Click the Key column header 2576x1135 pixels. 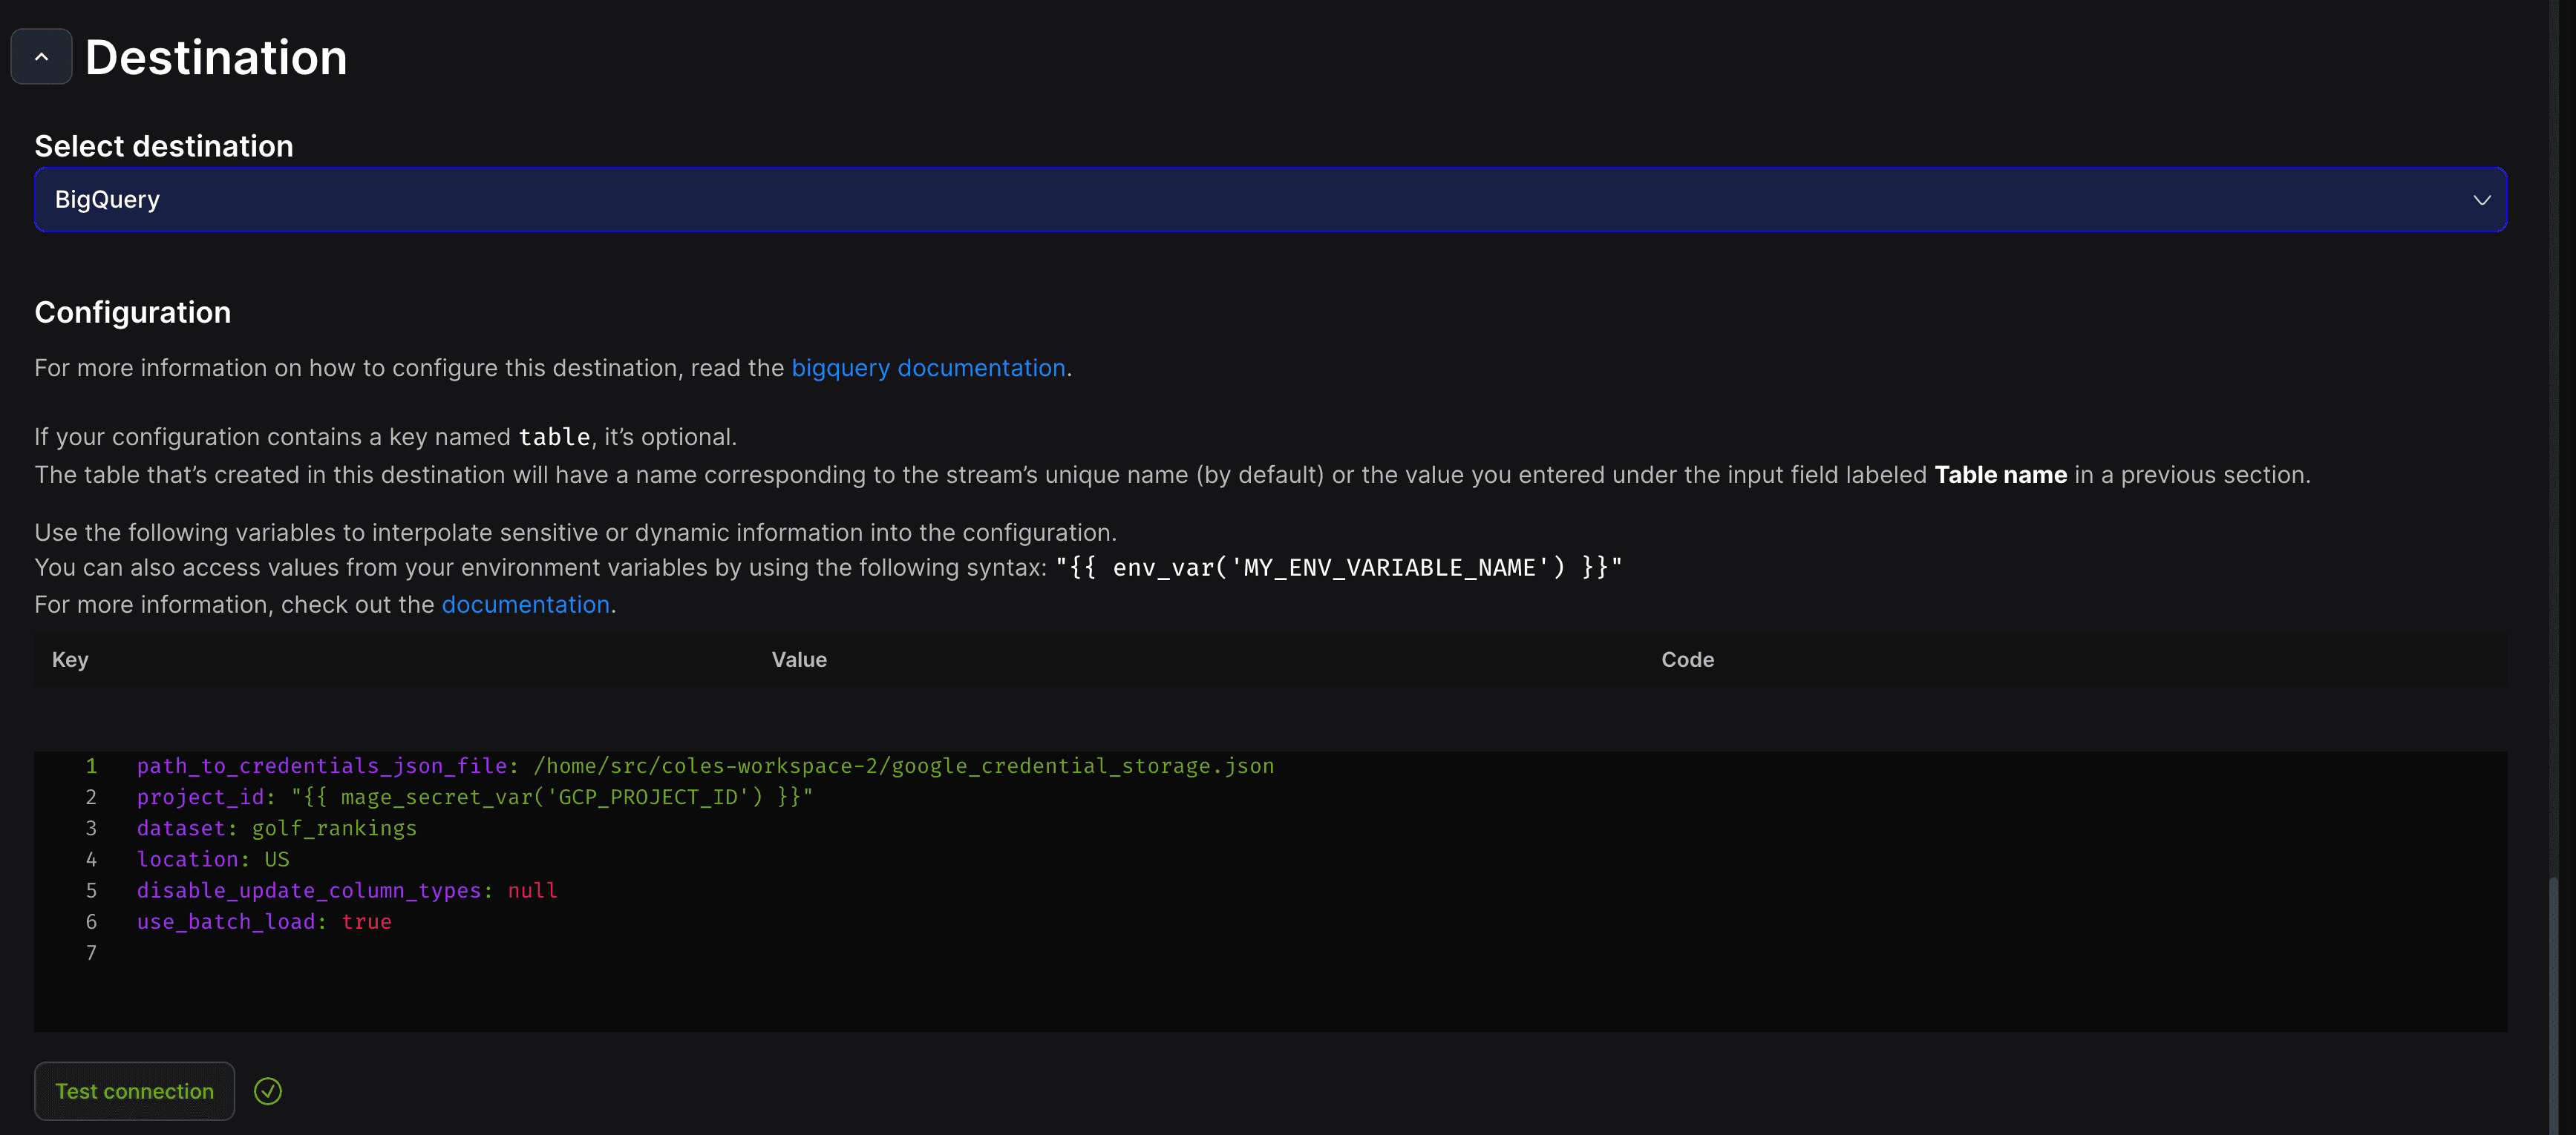(70, 659)
